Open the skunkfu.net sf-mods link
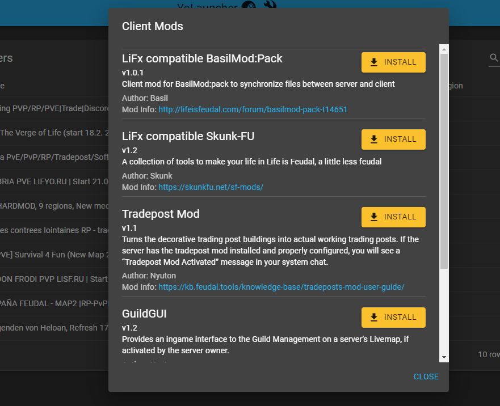This screenshot has height=406, width=500. (x=211, y=187)
